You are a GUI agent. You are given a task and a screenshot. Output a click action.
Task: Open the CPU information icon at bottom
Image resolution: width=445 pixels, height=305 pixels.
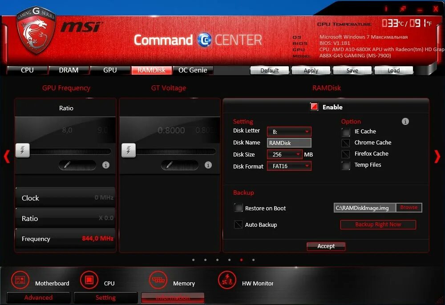(x=89, y=280)
